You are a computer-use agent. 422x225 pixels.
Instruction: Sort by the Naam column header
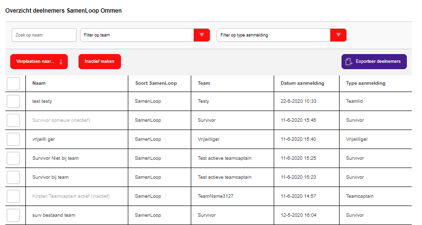[x=39, y=83]
